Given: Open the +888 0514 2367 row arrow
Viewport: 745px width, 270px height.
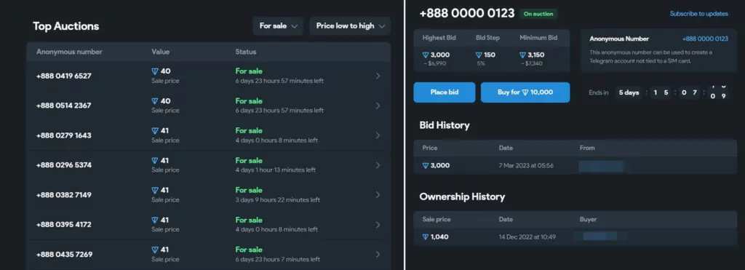Looking at the screenshot, I should pyautogui.click(x=378, y=106).
